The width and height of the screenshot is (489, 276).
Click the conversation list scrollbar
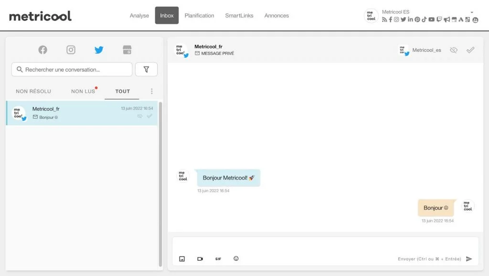160,184
